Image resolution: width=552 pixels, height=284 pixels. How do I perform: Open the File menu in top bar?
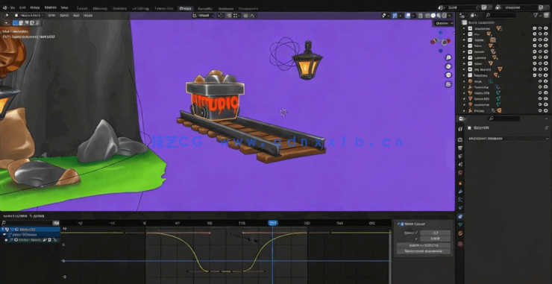click(13, 7)
